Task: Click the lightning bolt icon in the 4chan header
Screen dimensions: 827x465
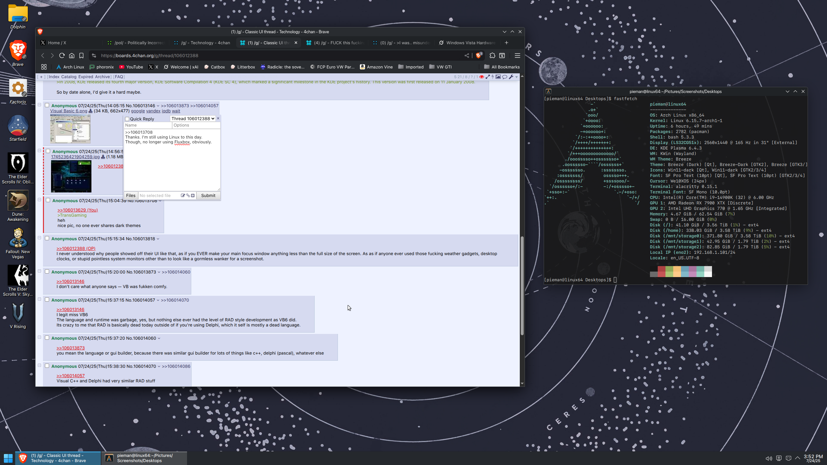Action: click(x=493, y=77)
